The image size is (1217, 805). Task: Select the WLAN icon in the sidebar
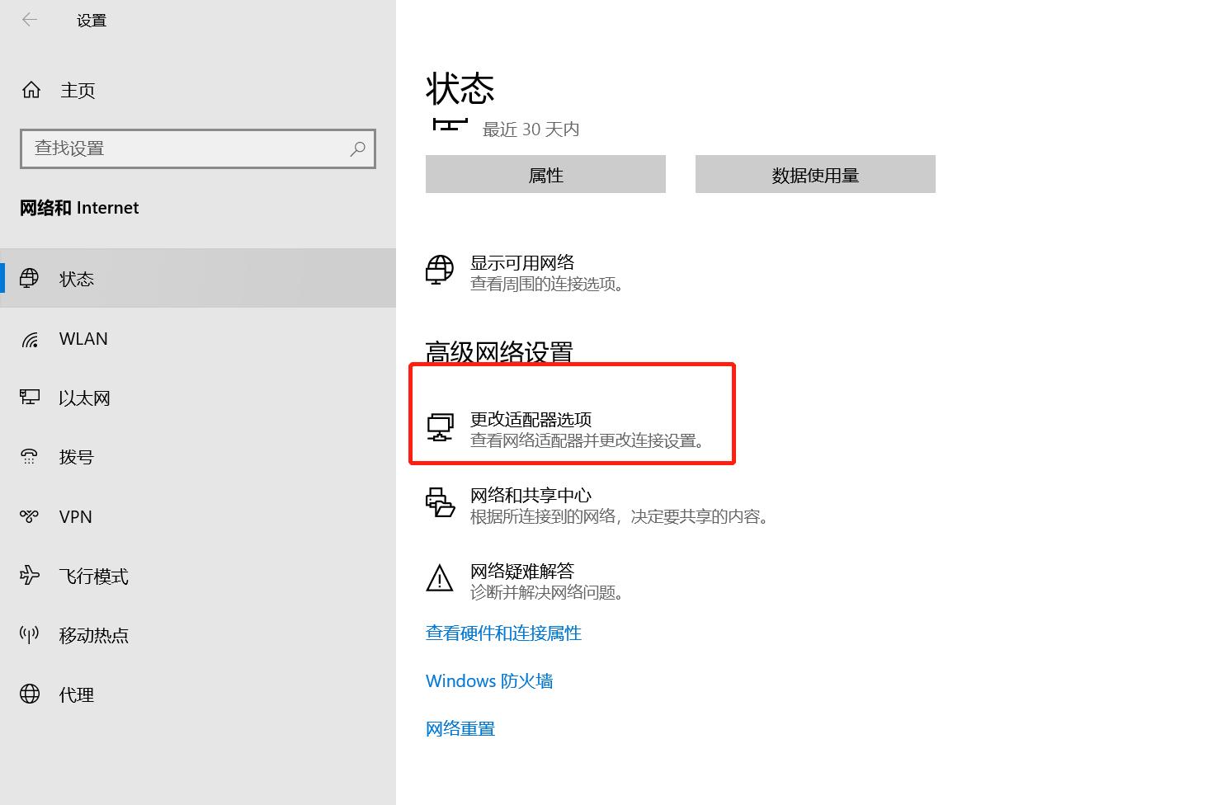(x=30, y=338)
